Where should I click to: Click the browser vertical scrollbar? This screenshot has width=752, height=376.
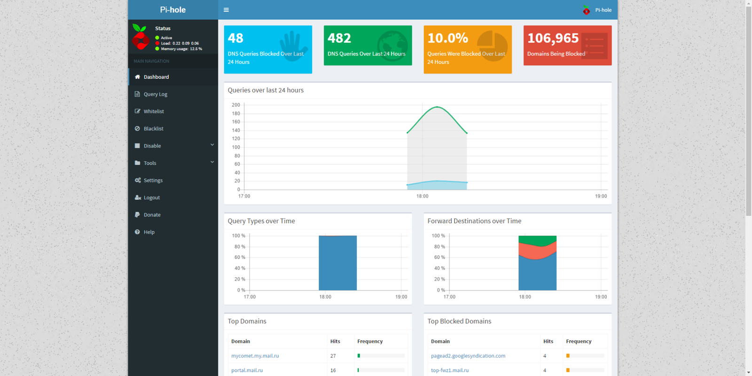pos(749,111)
